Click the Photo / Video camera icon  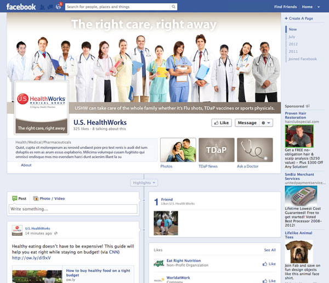click(36, 198)
